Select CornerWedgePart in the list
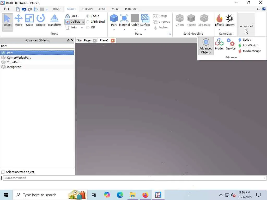This screenshot has height=200, width=267. [x=37, y=58]
